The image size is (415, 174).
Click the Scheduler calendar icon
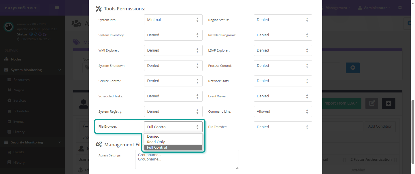point(9,111)
